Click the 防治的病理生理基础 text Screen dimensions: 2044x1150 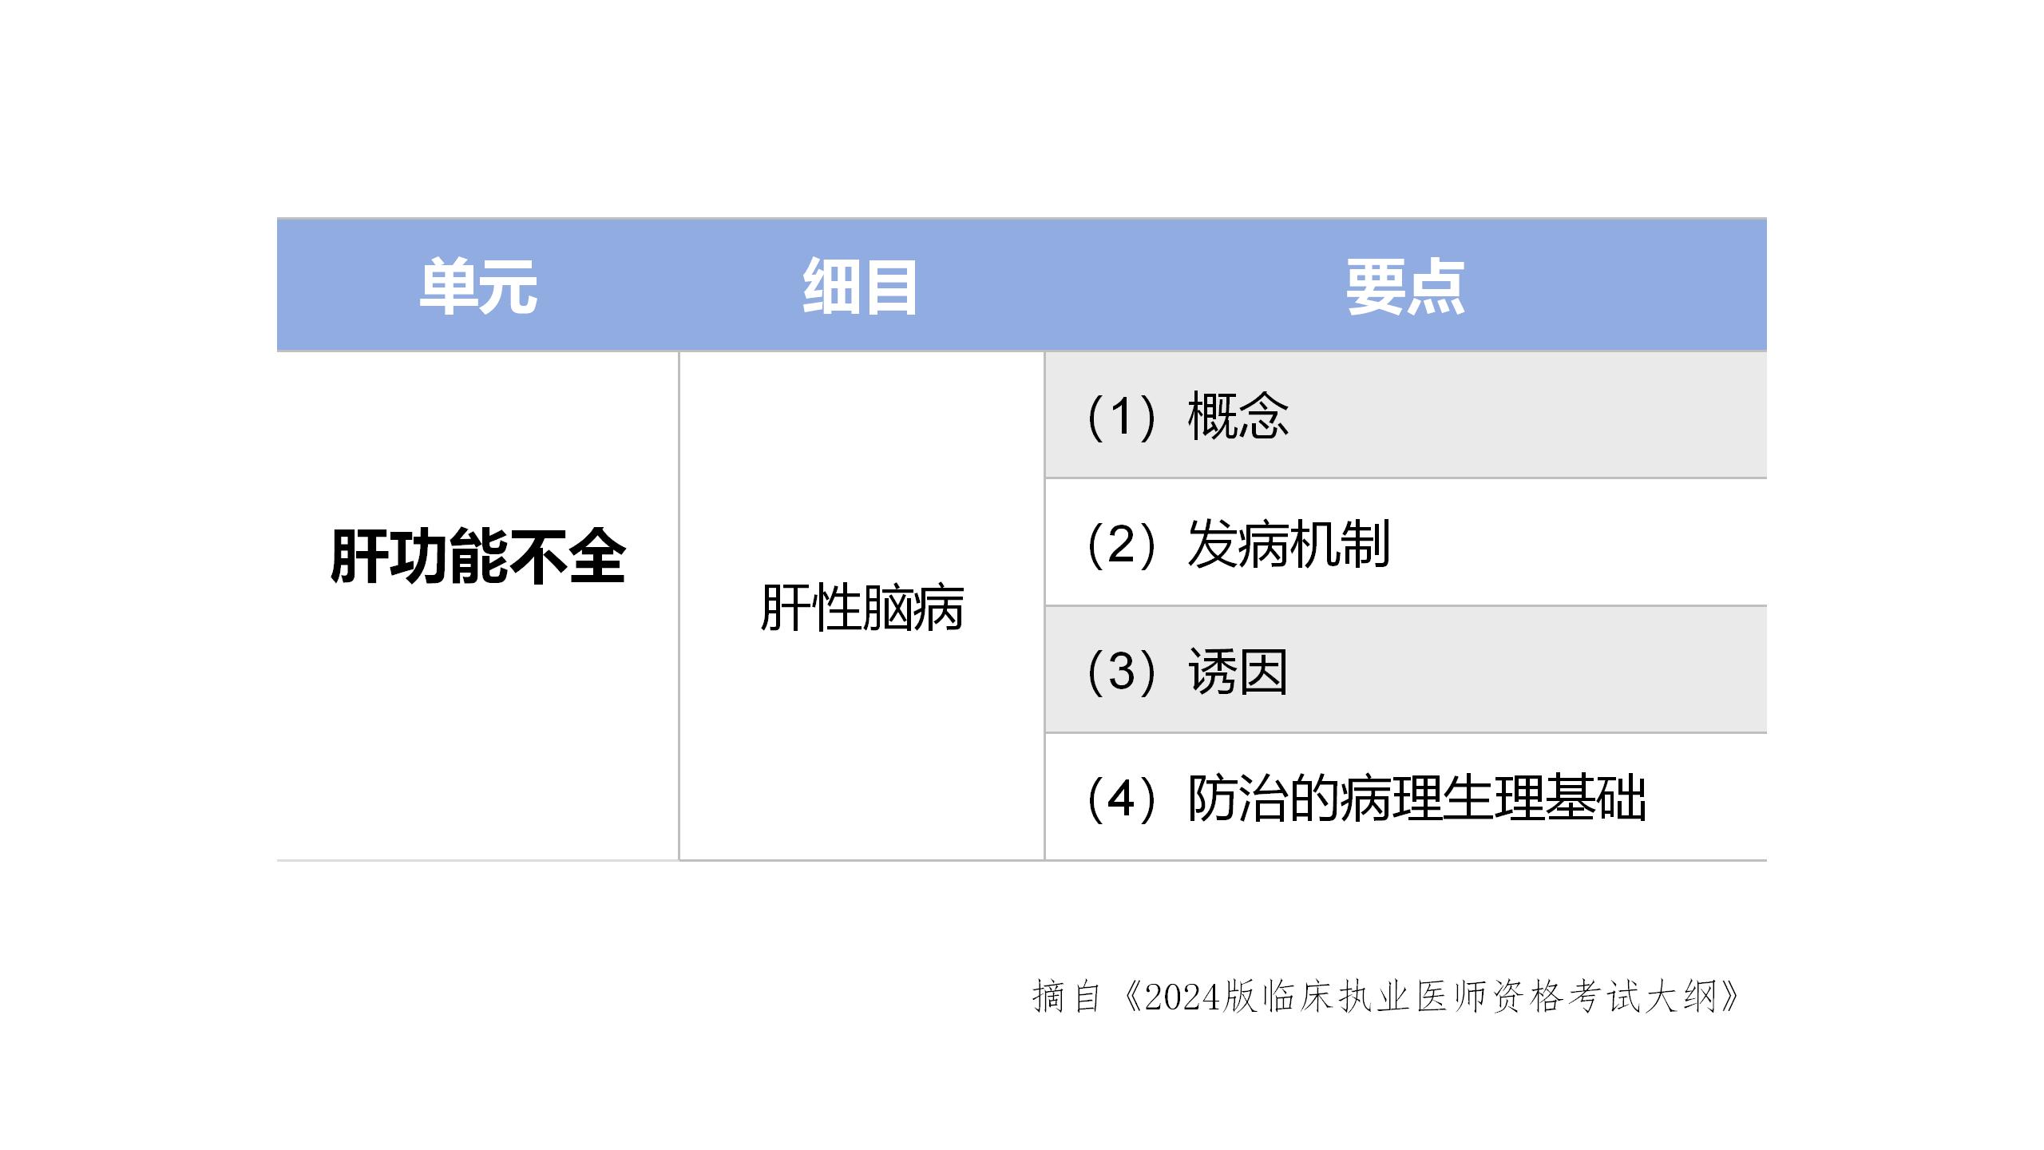1416,798
